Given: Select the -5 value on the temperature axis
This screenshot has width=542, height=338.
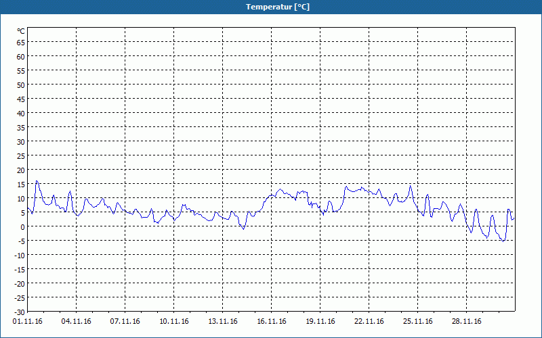Looking at the screenshot, I should [22, 241].
